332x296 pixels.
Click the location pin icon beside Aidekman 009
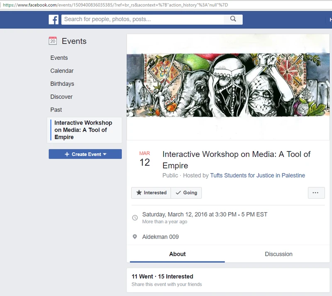click(134, 237)
